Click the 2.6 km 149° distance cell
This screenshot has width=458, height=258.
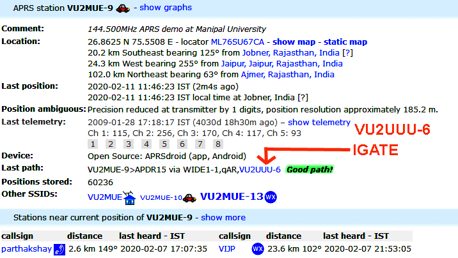tap(93, 249)
